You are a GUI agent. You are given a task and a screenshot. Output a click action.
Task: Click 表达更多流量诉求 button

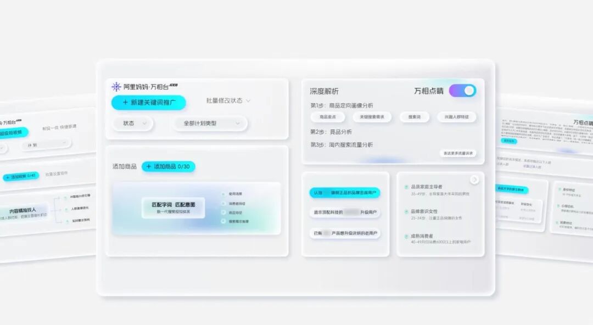coord(457,153)
